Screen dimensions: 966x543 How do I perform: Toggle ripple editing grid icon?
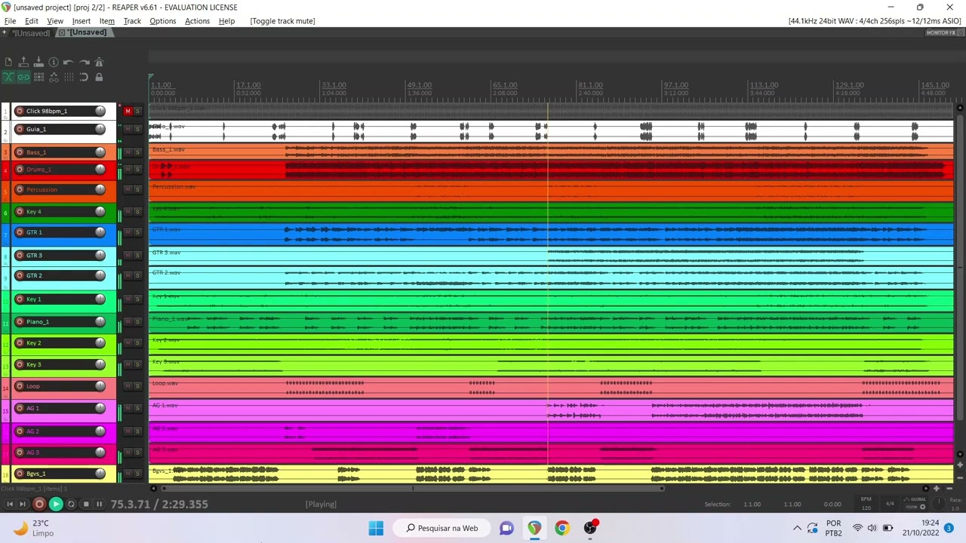click(38, 77)
